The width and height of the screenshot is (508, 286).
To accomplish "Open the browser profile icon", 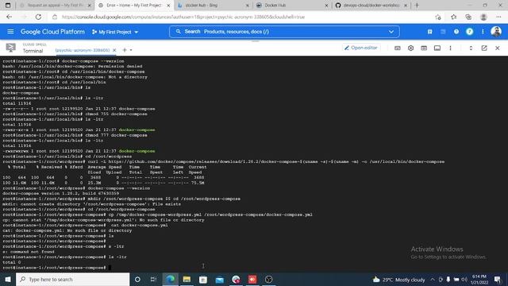I will pos(483,17).
